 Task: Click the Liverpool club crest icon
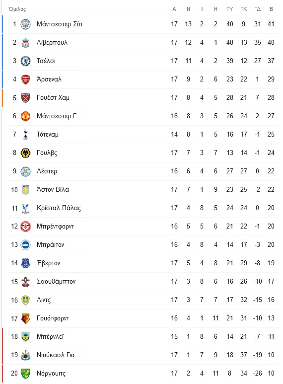point(25,43)
